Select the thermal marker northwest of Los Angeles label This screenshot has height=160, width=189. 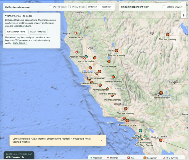tap(124, 118)
